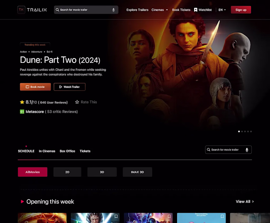Click the magnifier icon in schedule search box
The image size is (270, 223).
[209, 150]
